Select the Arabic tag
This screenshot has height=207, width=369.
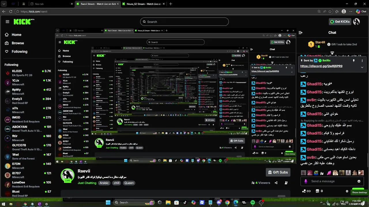[104, 183]
